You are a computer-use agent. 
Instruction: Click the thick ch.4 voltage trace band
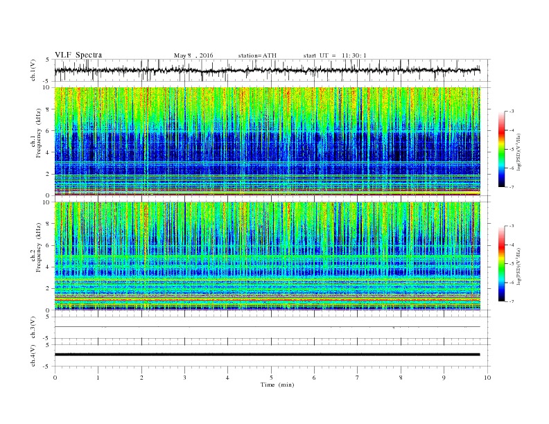point(268,355)
